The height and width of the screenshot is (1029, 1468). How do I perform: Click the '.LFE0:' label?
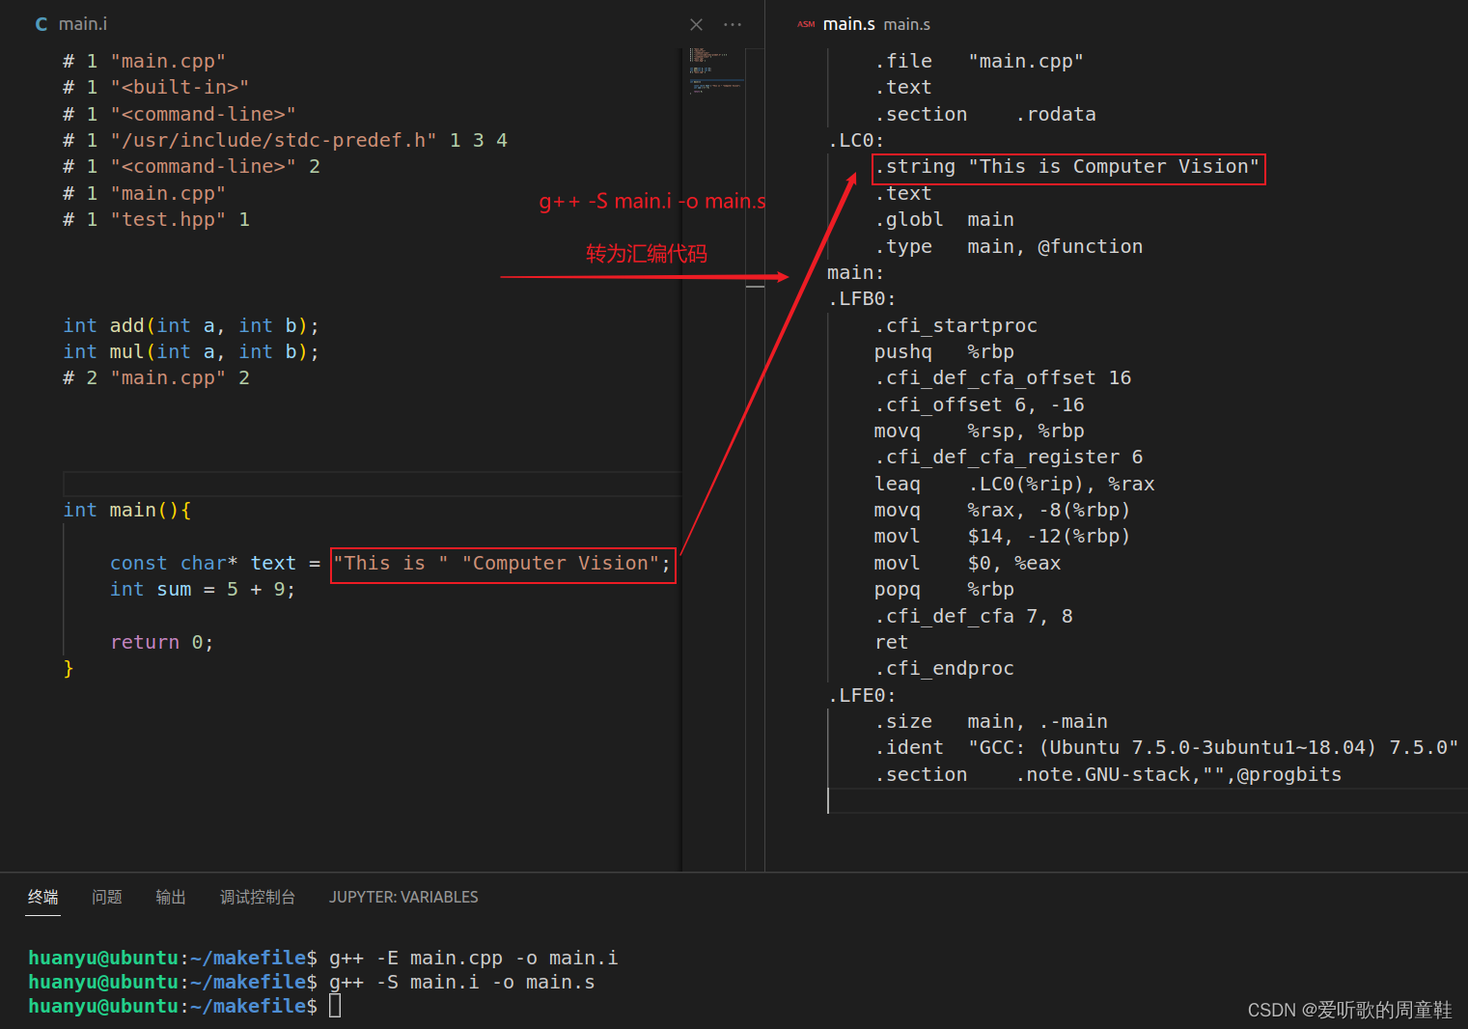coord(862,695)
